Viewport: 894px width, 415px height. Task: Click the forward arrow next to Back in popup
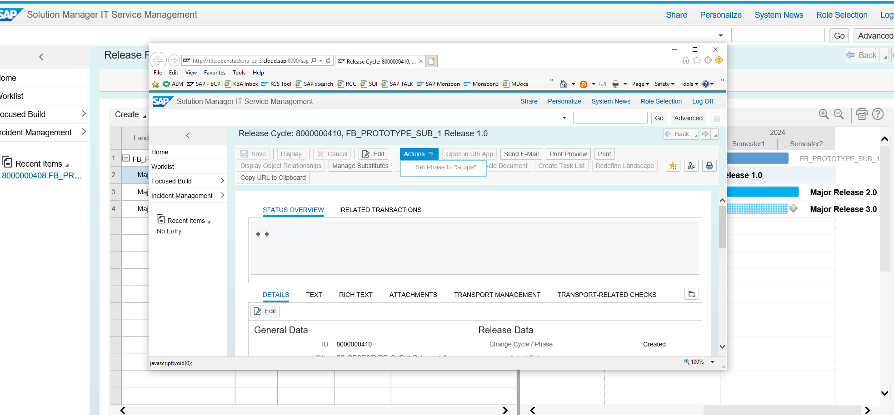[x=705, y=134]
